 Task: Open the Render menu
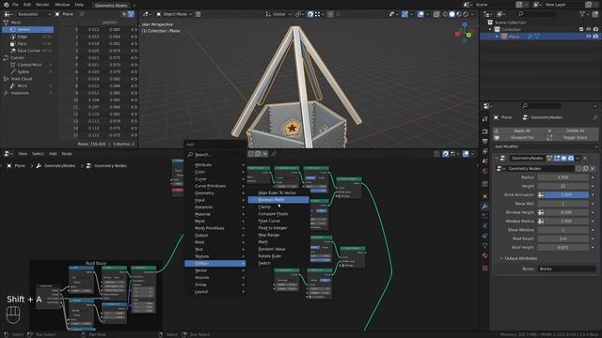tap(42, 5)
